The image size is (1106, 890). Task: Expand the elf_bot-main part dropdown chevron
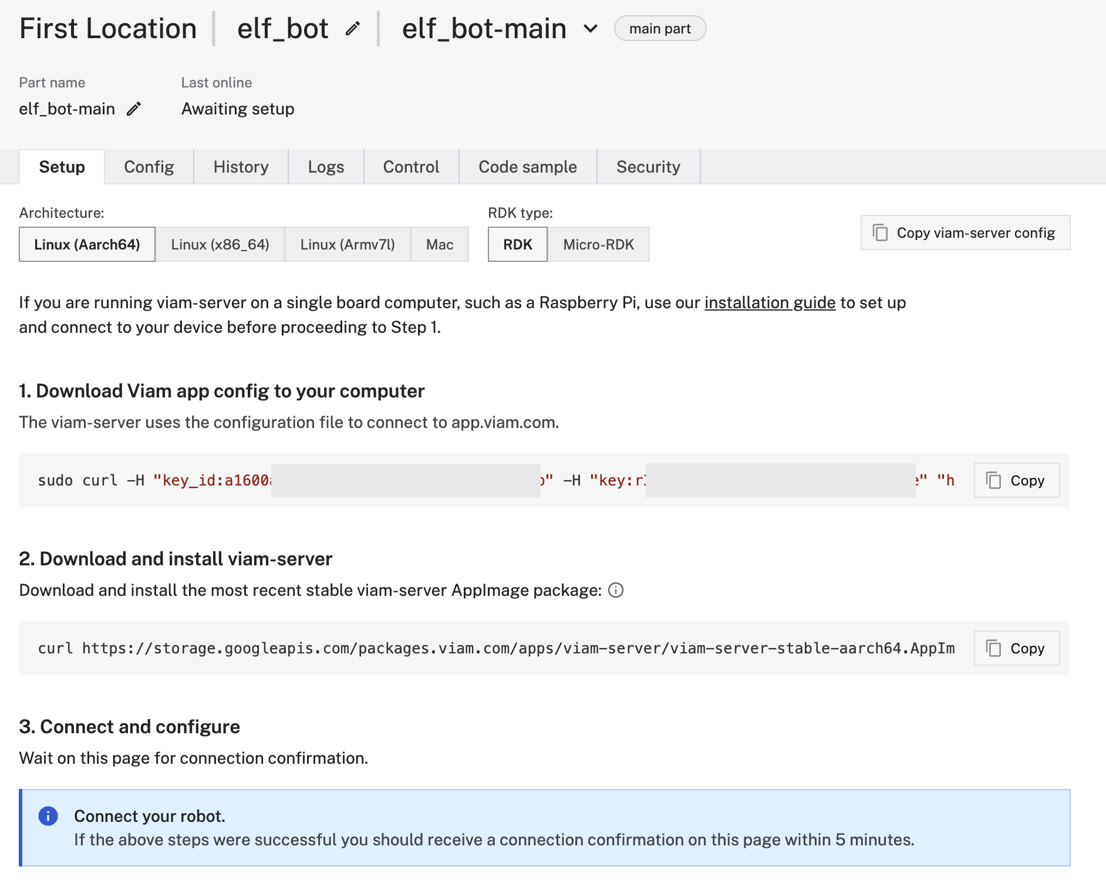(x=591, y=29)
